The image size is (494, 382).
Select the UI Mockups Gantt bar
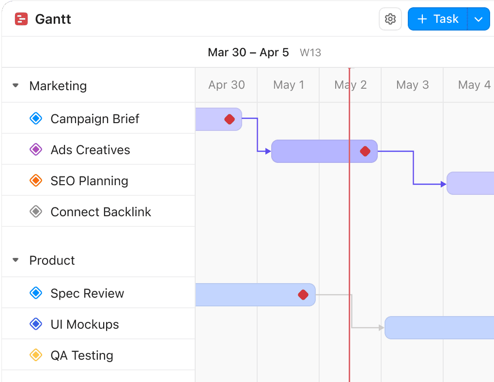point(439,328)
